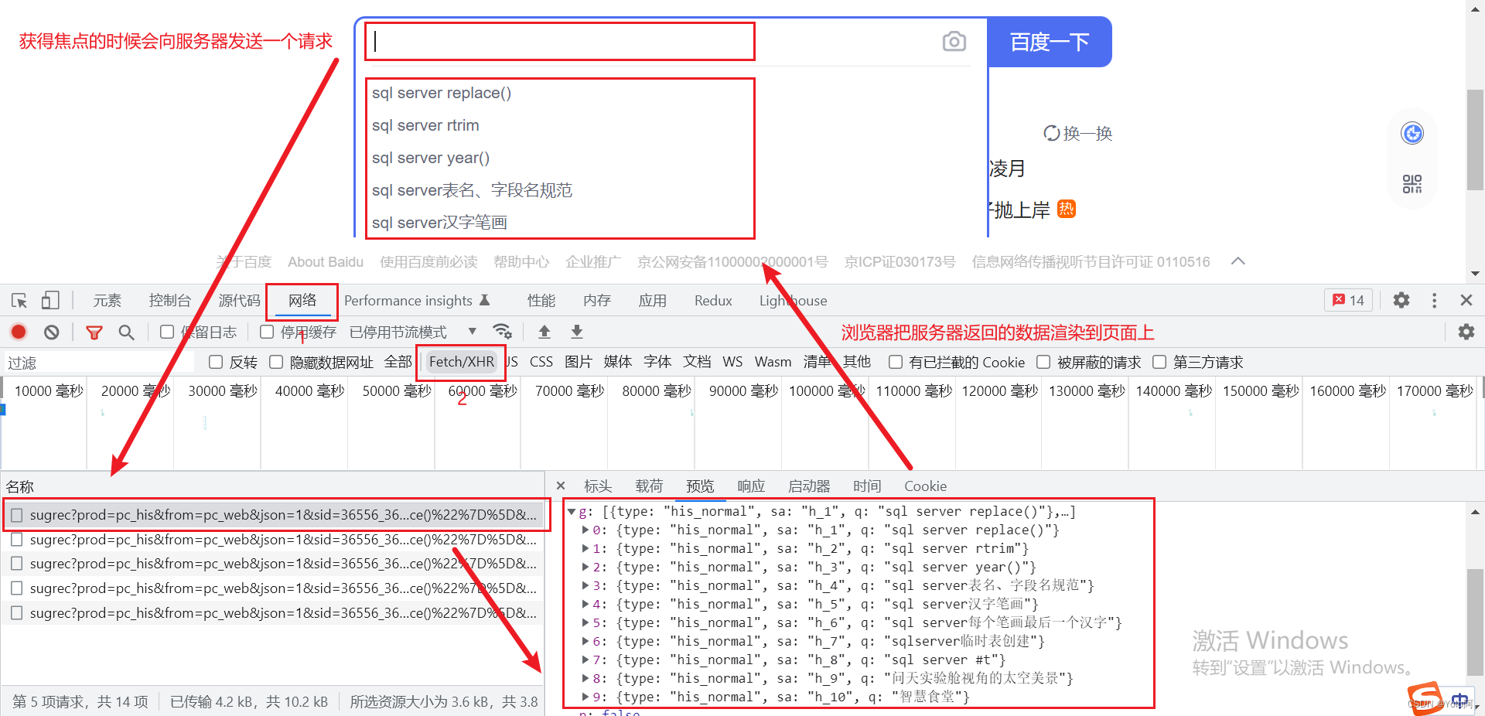The width and height of the screenshot is (1485, 716).
Task: Focus the Baidu search input box
Action: pyautogui.click(x=560, y=42)
